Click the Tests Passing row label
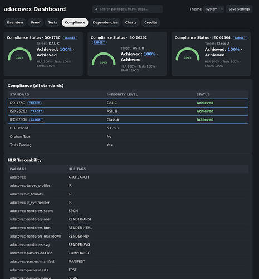The width and height of the screenshot is (259, 279). click(x=21, y=145)
